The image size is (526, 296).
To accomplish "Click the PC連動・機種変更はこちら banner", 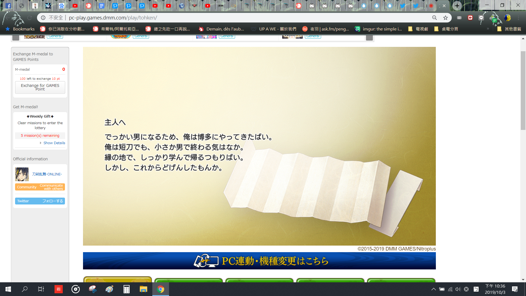I will coord(259,261).
